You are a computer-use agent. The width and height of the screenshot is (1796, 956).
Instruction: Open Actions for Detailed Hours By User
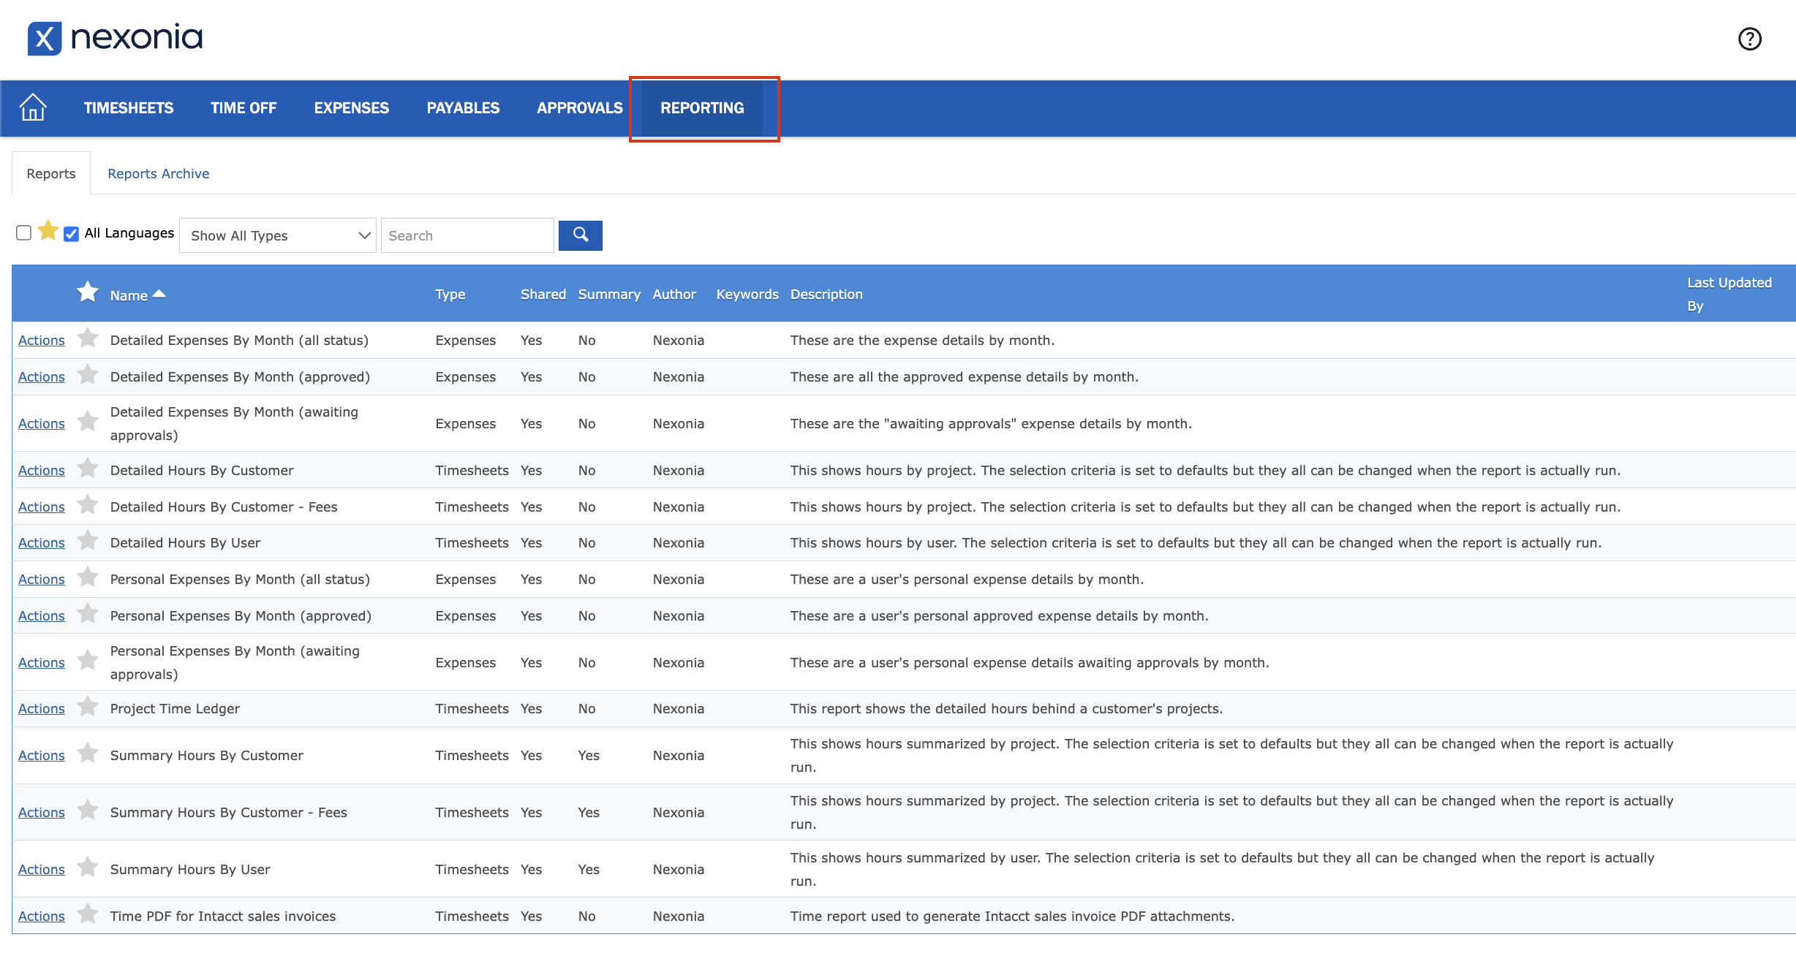point(42,543)
